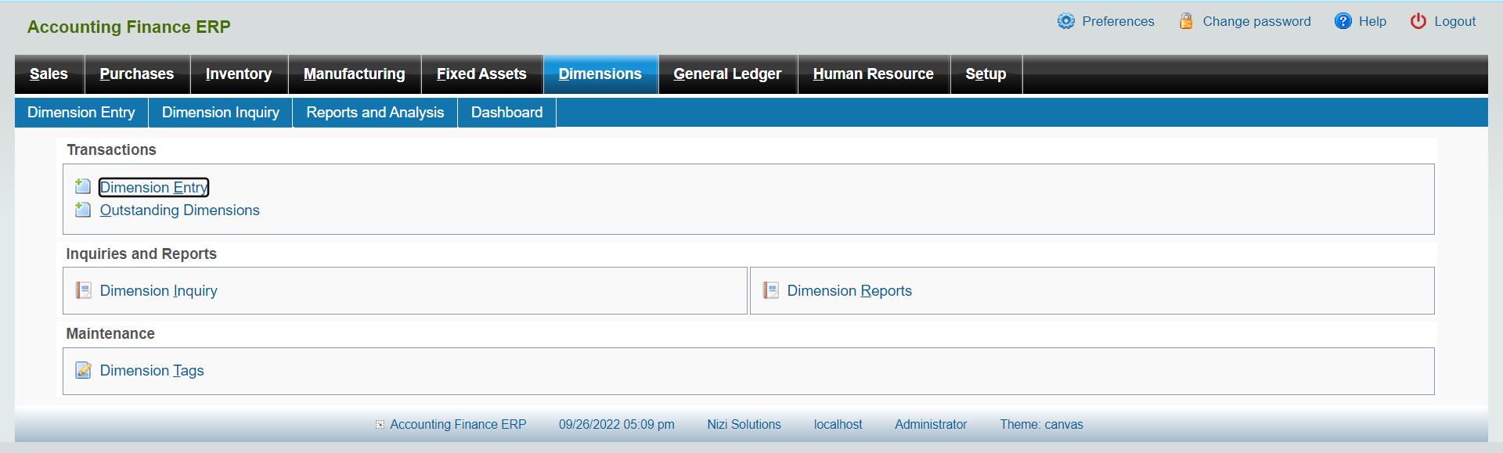The image size is (1503, 453).
Task: Open the Sales menu tab
Action: tap(49, 74)
